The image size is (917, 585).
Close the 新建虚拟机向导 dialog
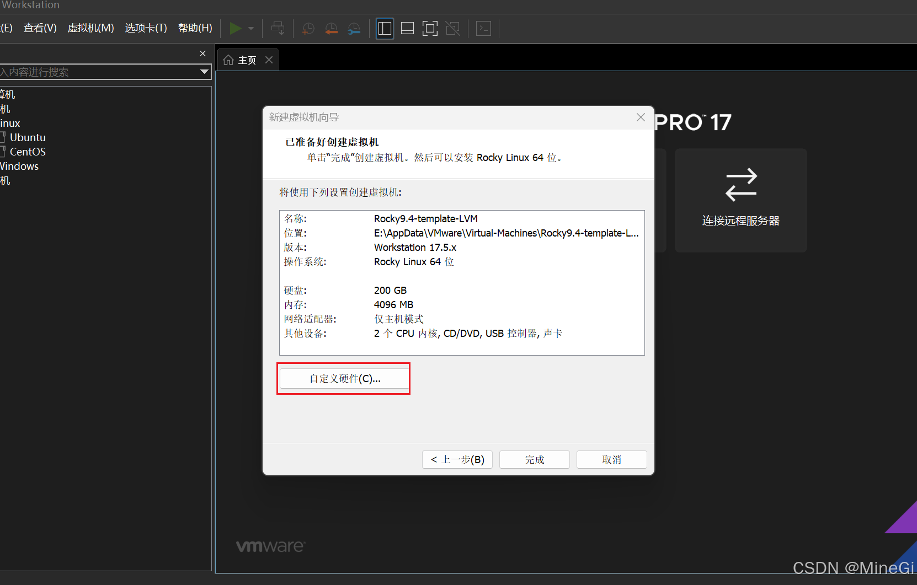(x=641, y=117)
